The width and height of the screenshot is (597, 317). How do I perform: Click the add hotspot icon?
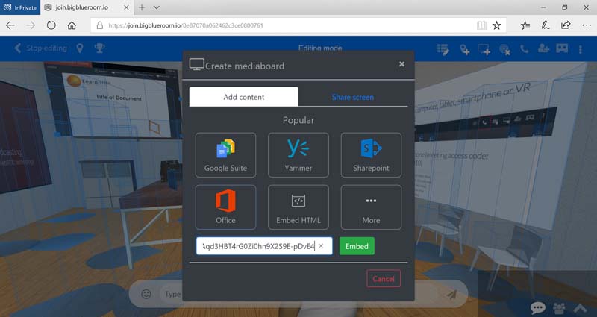click(464, 49)
